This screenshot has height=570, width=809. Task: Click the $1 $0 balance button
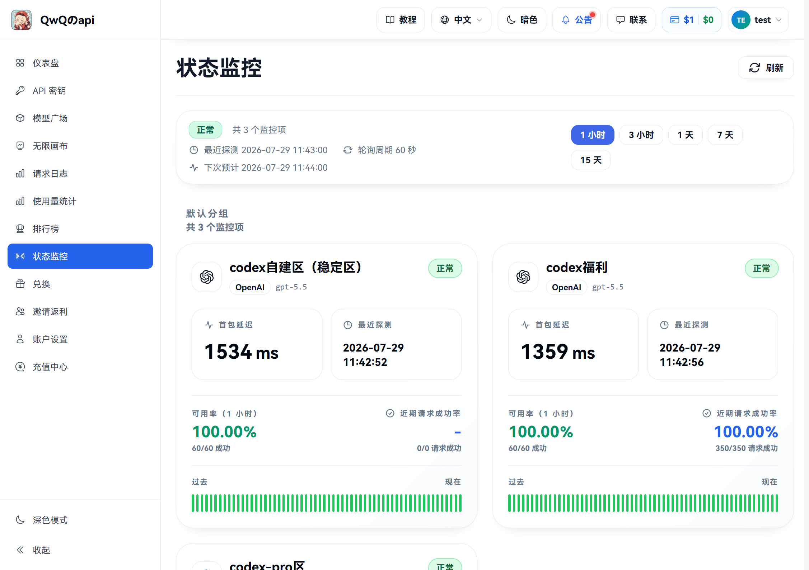coord(692,20)
